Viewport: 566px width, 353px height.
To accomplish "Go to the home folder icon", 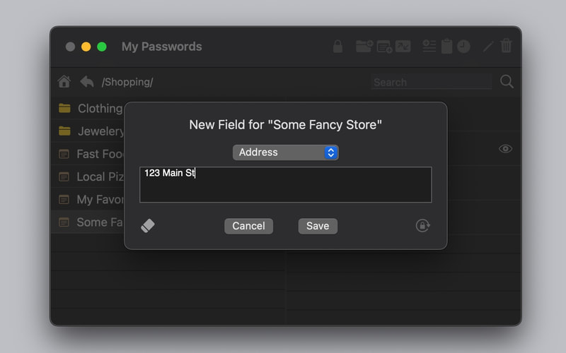I will 64,82.
